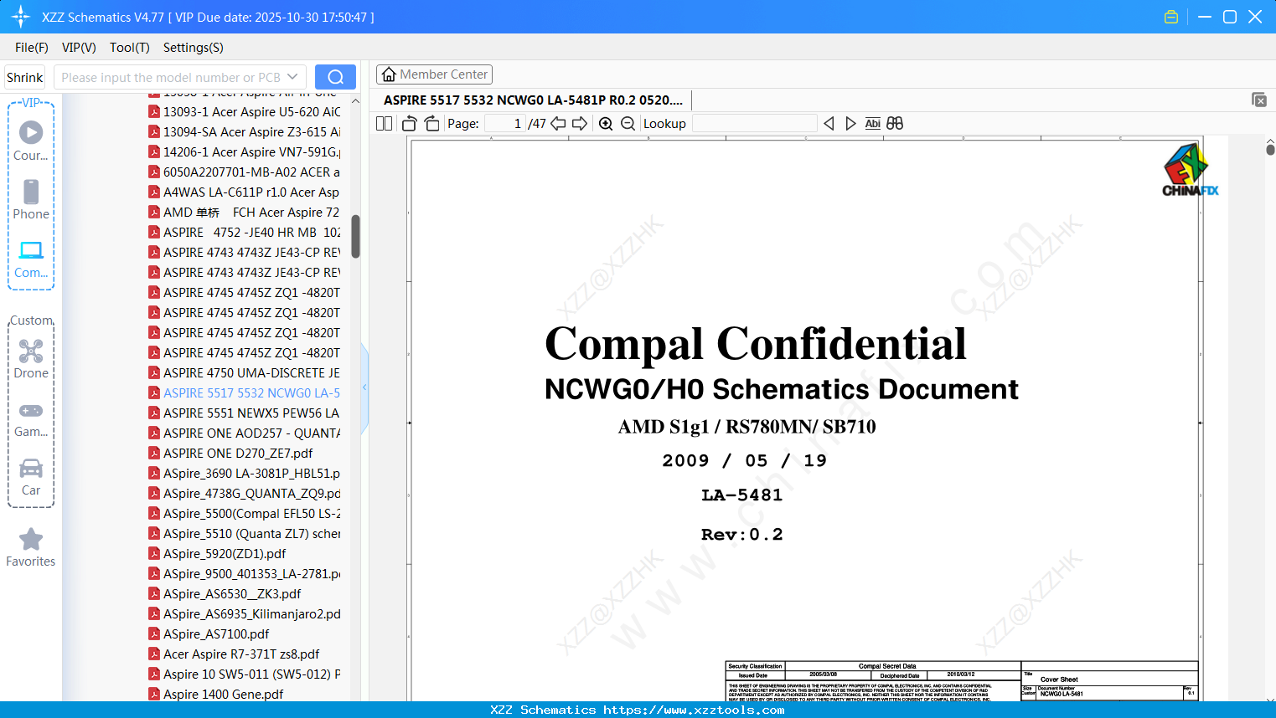Open ASpire_5920(ZD1).pdf
This screenshot has height=718, width=1276.
[x=217, y=553]
